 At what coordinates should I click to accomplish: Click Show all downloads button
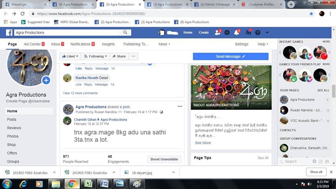click(x=316, y=172)
